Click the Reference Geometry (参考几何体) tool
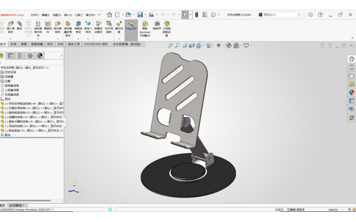Viewport: 356px width, 222px height. point(88,28)
